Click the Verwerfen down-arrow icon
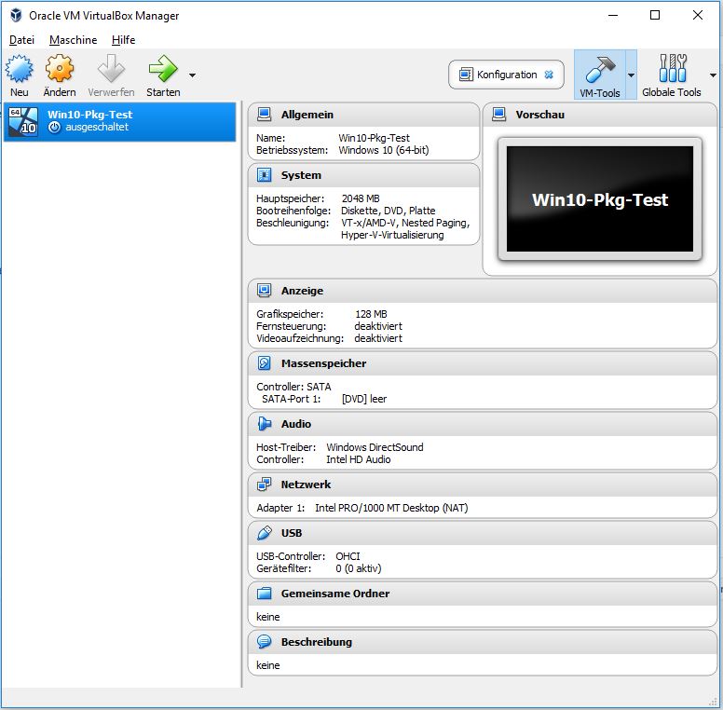Screen dimensions: 723x710 coord(111,69)
